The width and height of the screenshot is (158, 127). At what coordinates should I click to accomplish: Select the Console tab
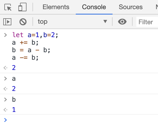click(94, 7)
